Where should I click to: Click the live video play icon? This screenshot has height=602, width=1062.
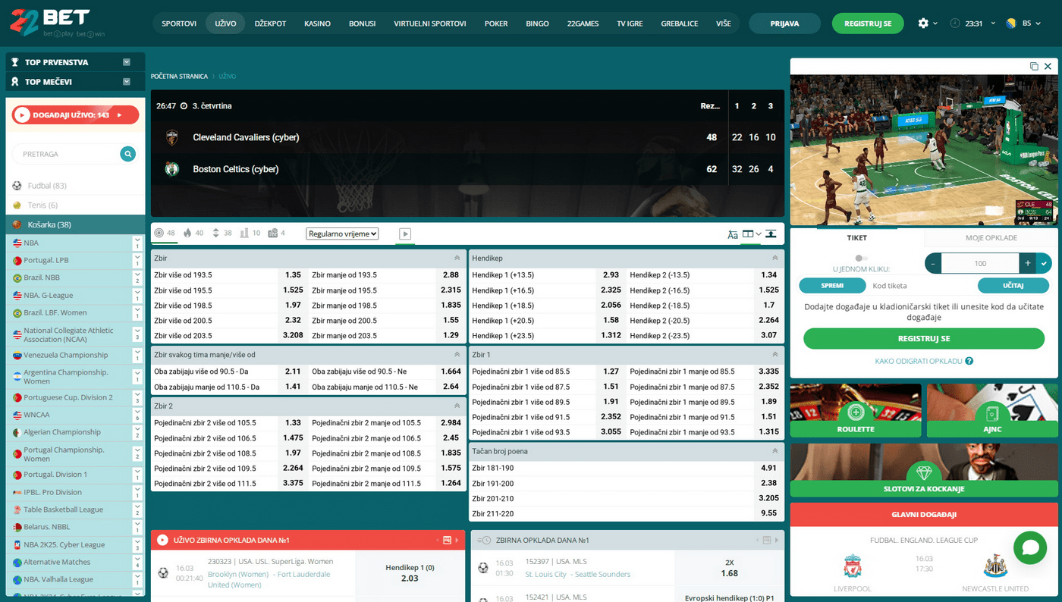(405, 234)
